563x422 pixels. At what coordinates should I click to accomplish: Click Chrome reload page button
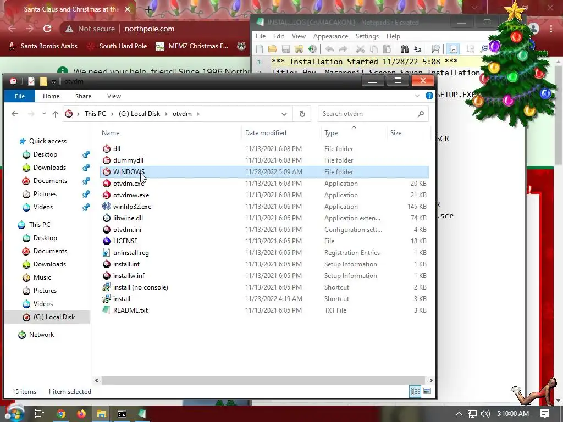pos(47,29)
